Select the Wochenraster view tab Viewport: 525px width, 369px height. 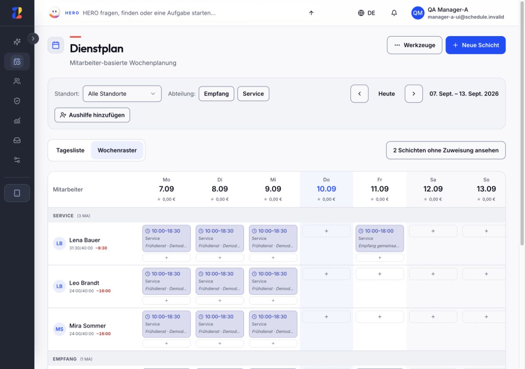coord(117,150)
